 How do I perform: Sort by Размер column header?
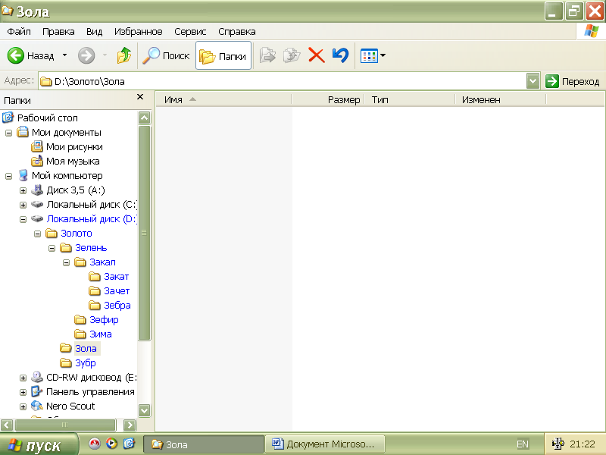pos(328,100)
